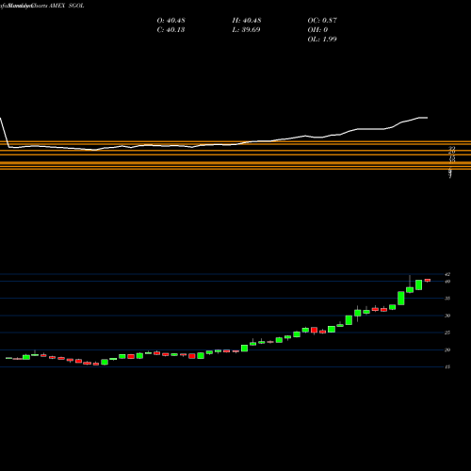Click the 35 price axis label
The image size is (471, 471).
coord(447,299)
